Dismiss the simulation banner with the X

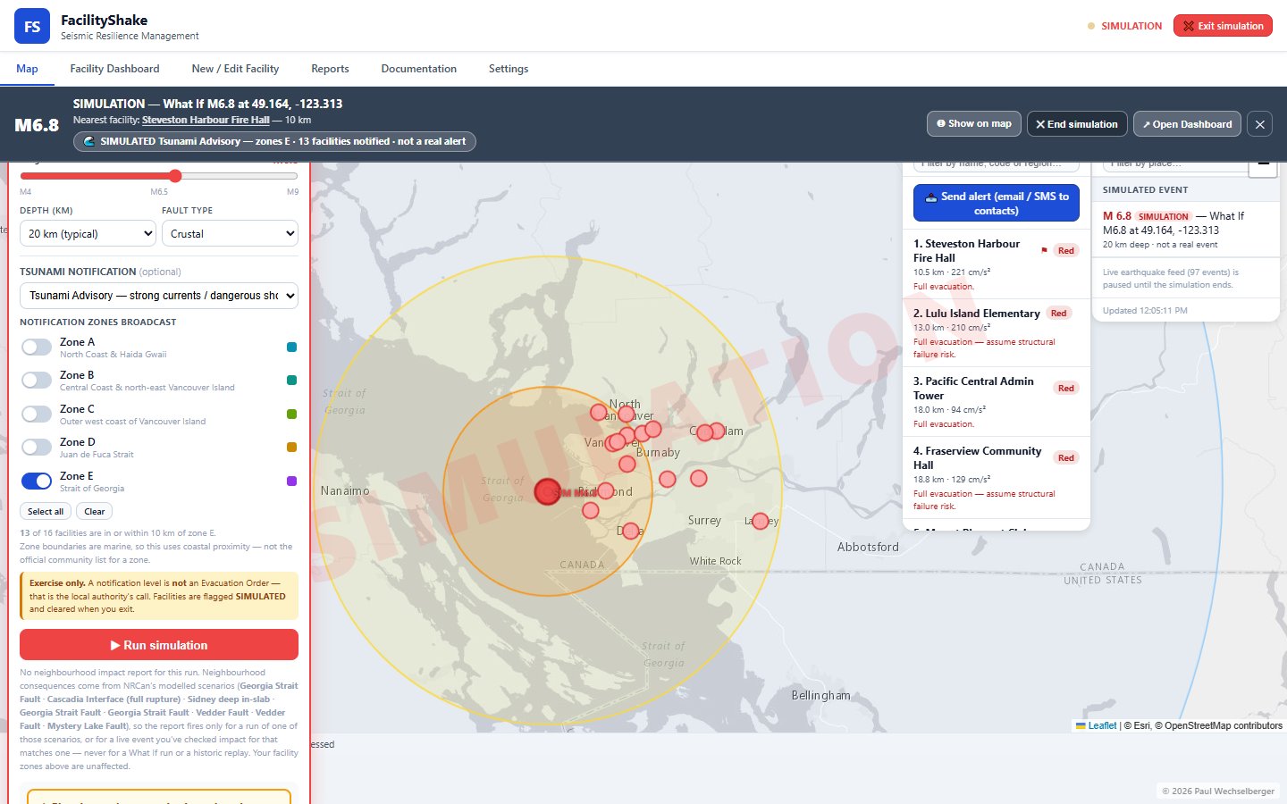[1260, 124]
